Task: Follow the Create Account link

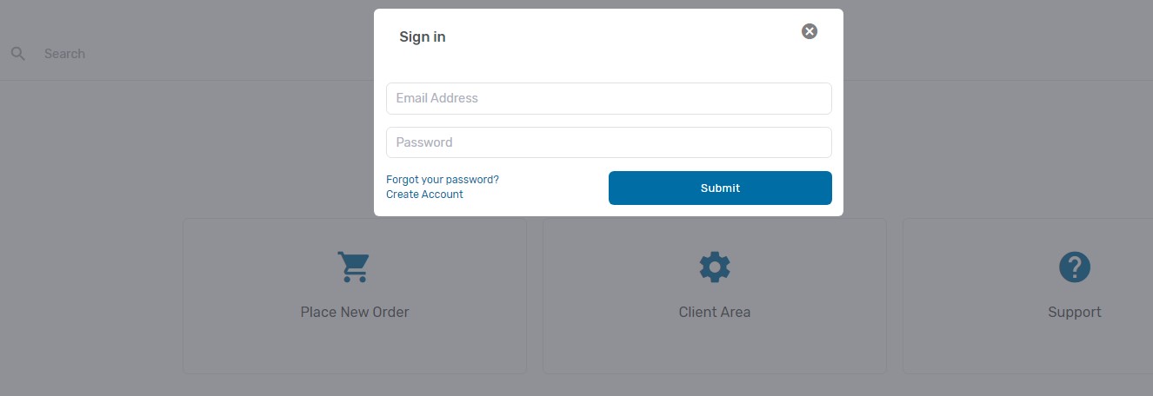Action: [x=424, y=195]
